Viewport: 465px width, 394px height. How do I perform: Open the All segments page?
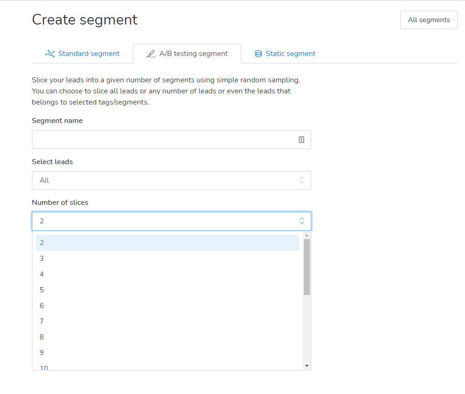[428, 20]
